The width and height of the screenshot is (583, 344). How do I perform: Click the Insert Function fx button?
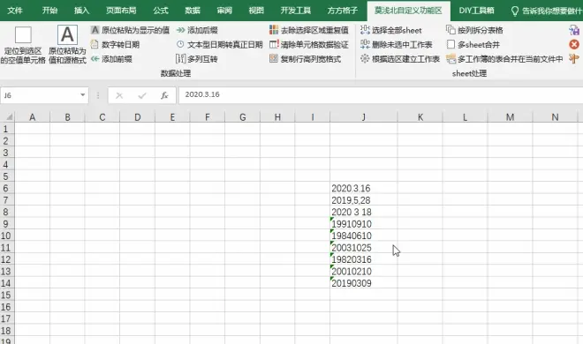164,95
